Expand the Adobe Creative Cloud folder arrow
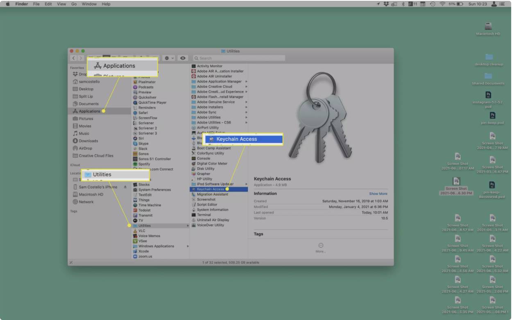The height and width of the screenshot is (320, 512). [246, 86]
